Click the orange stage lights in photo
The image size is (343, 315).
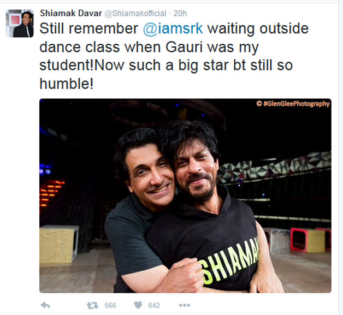pyautogui.click(x=51, y=193)
